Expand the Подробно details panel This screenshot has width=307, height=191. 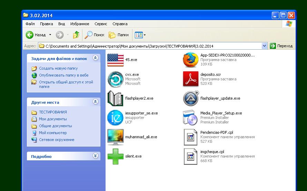(96, 156)
